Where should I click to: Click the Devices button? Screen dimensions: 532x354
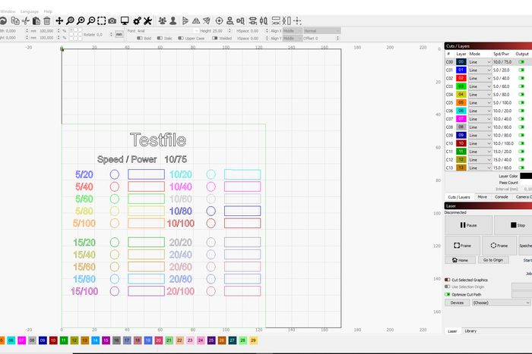pos(456,302)
